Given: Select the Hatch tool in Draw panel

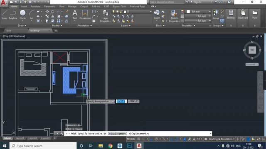Looking at the screenshot, I should click(x=38, y=21).
